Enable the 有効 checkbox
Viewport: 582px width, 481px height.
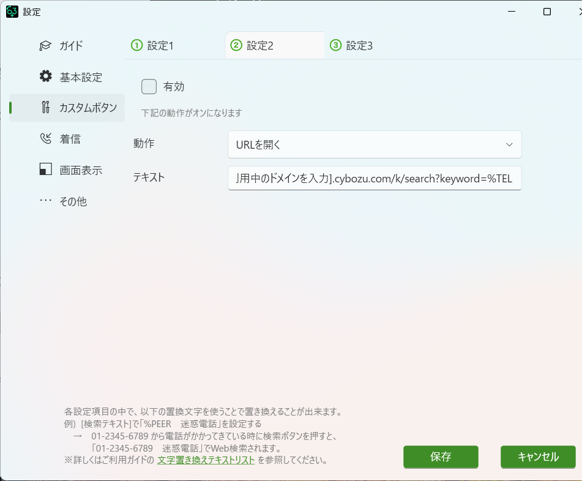click(149, 87)
